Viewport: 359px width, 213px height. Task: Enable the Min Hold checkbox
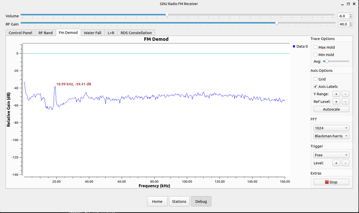click(x=315, y=55)
